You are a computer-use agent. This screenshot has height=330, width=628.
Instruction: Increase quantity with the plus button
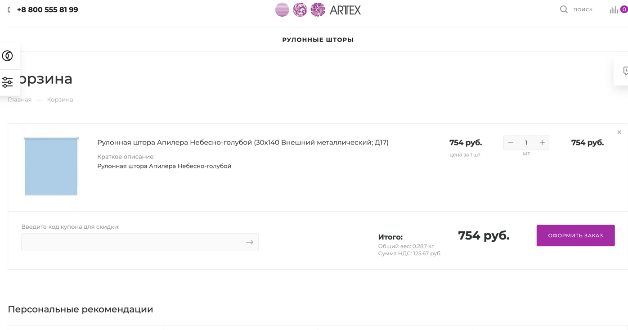542,143
